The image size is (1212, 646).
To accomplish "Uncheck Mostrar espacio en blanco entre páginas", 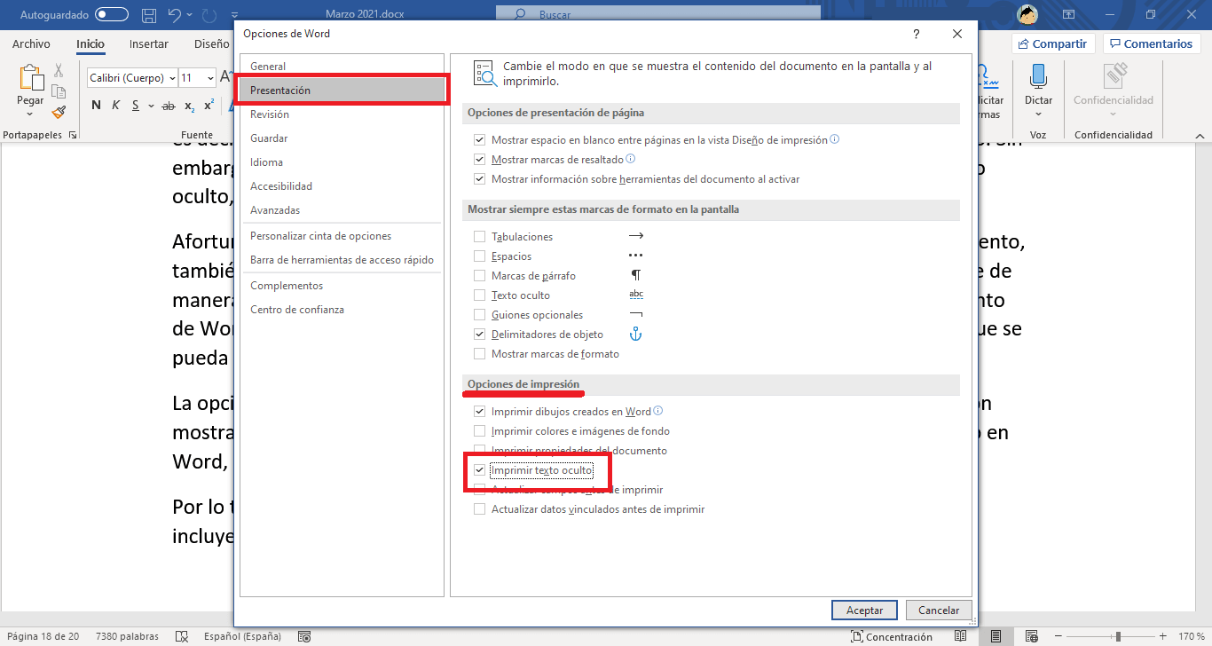I will [480, 140].
